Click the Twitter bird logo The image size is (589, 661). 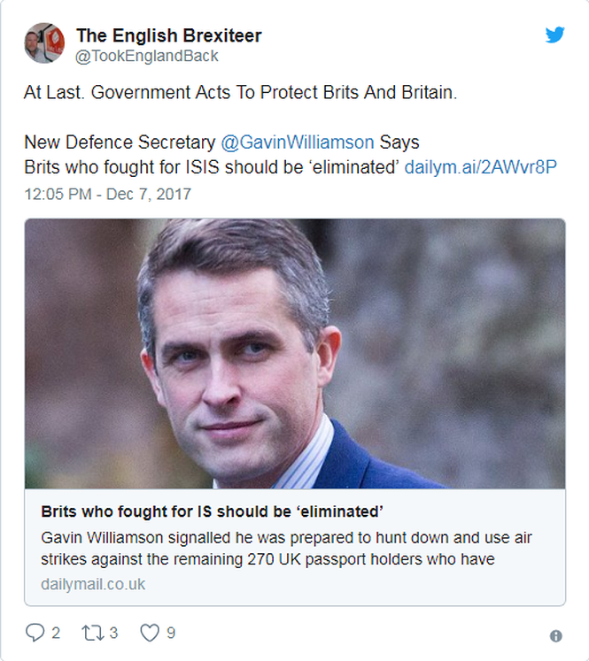tap(554, 35)
